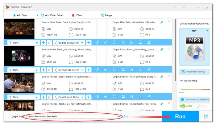Click the trim scissors icon for Miles Teller video
216x125 pixels.
105,43
